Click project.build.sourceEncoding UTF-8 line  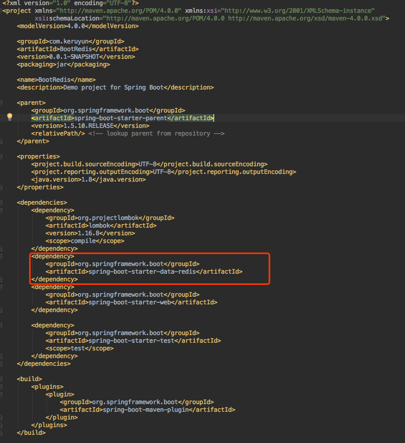[x=149, y=164]
